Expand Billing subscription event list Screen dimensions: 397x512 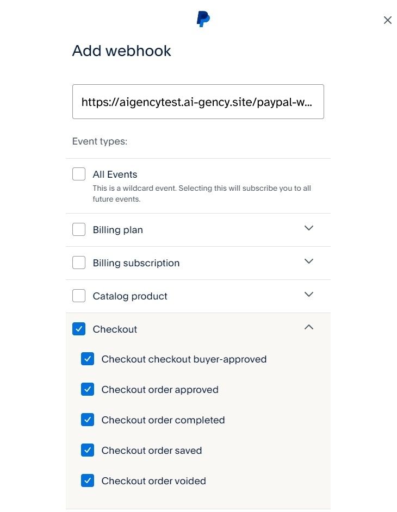pyautogui.click(x=309, y=261)
